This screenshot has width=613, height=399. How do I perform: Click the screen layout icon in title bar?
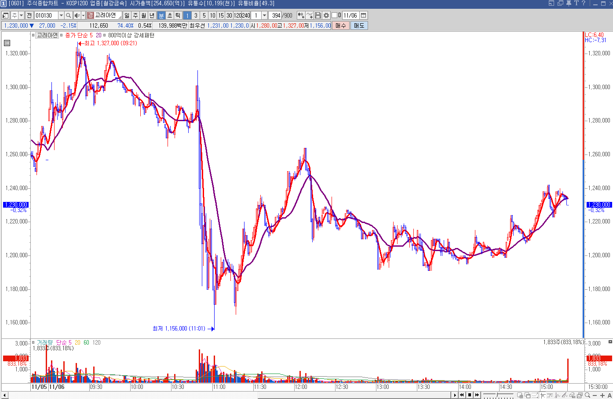point(552,3)
